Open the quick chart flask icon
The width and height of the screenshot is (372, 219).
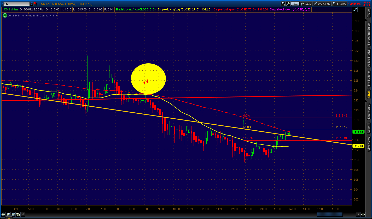point(283,4)
